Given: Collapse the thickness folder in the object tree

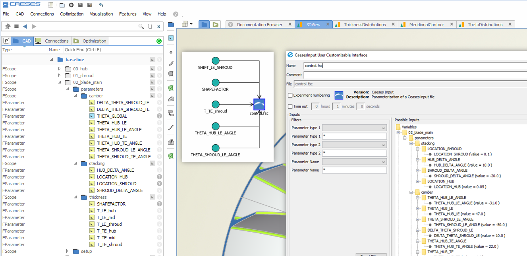Looking at the screenshot, I should (x=75, y=197).
